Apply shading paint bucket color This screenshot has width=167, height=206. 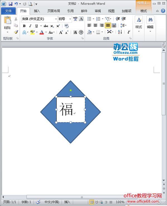coord(89,32)
